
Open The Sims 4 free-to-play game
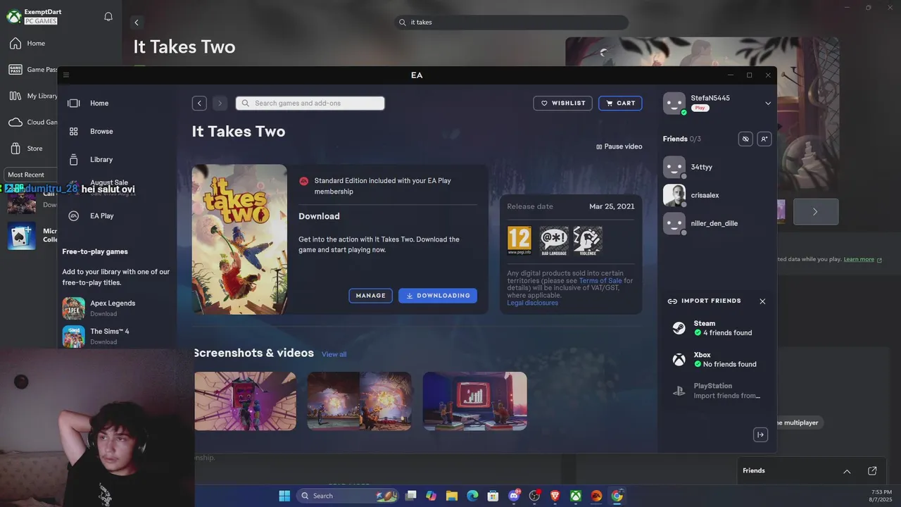tap(110, 336)
